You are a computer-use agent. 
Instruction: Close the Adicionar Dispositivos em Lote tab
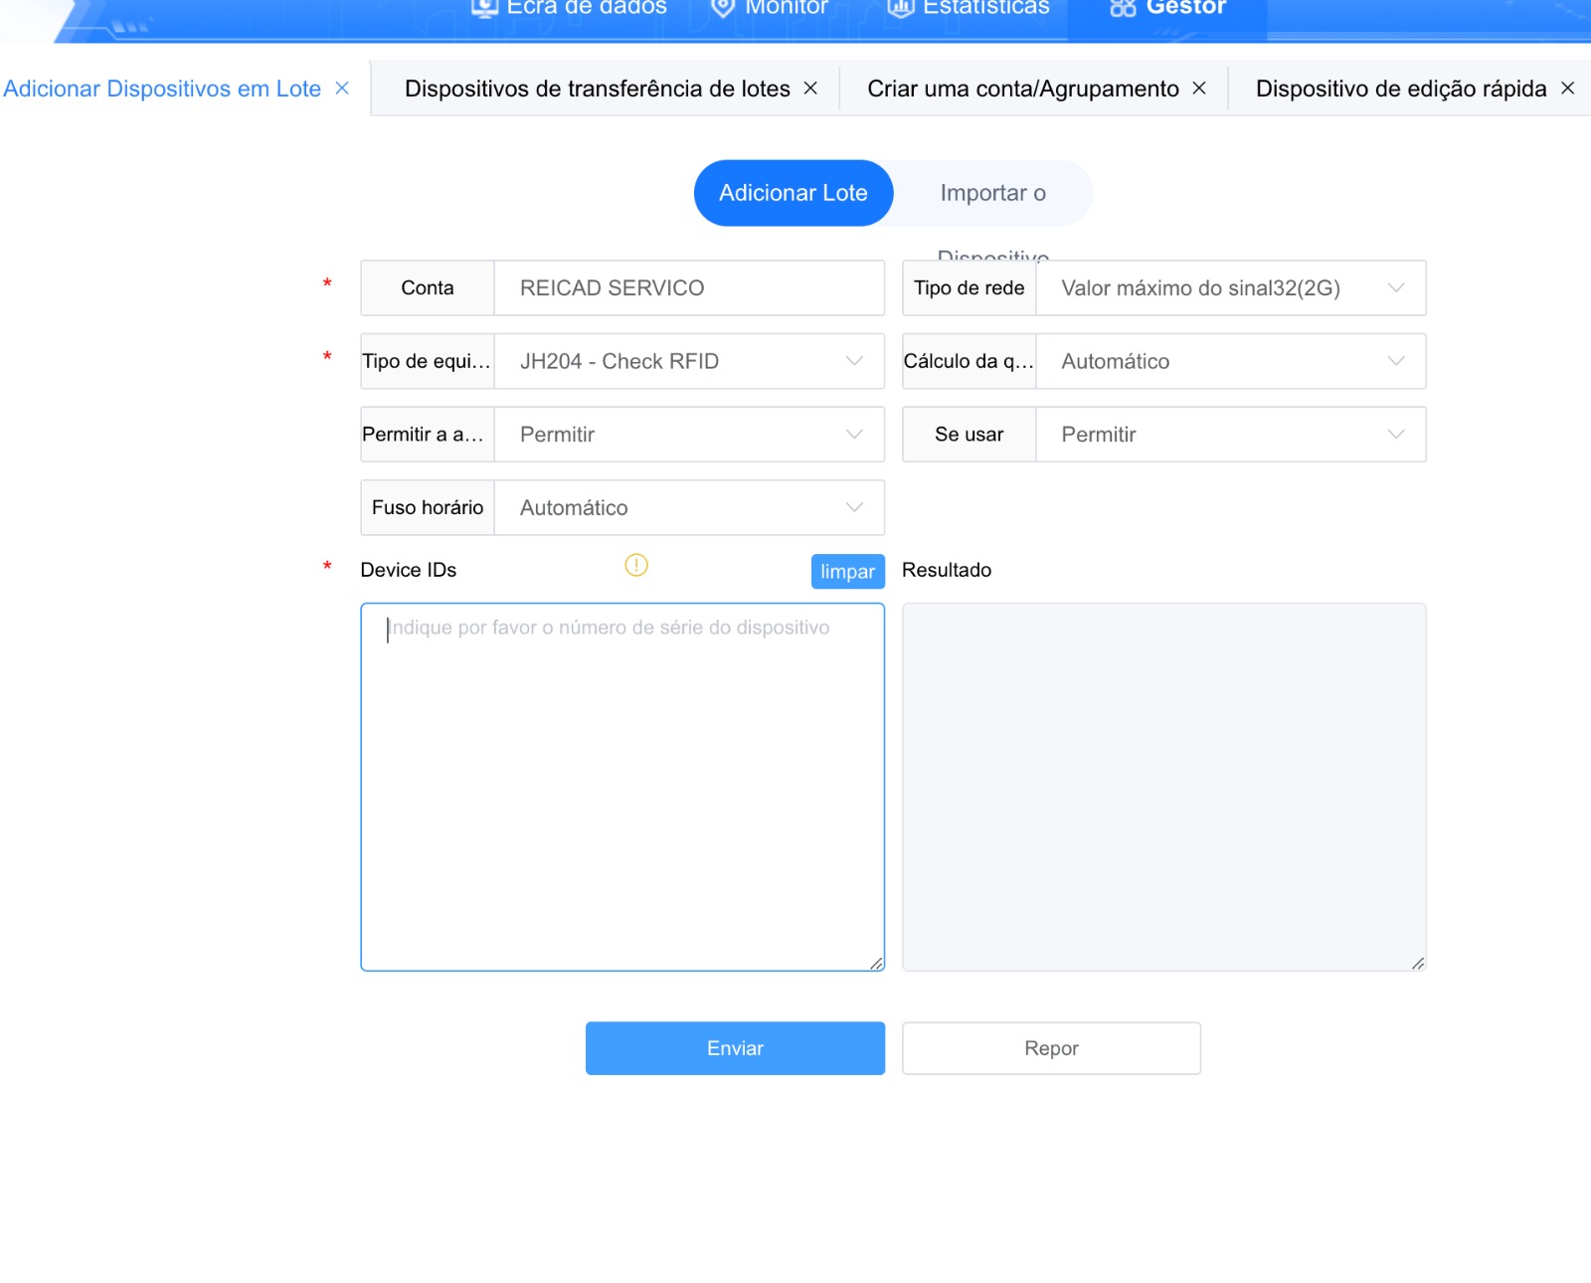point(342,89)
